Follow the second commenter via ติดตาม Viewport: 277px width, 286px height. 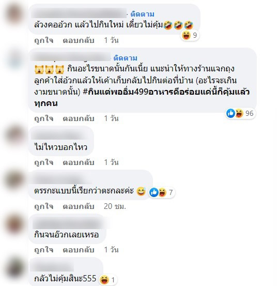pos(125,58)
